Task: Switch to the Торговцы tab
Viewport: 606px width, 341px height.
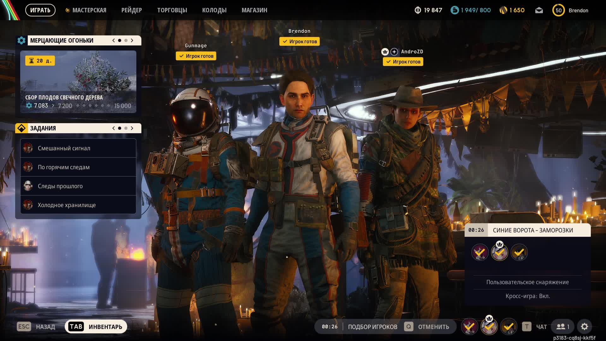Action: 172,10
